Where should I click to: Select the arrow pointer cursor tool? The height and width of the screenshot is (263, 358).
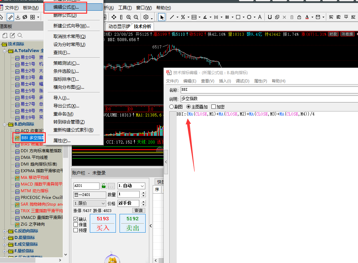pyautogui.click(x=162, y=17)
